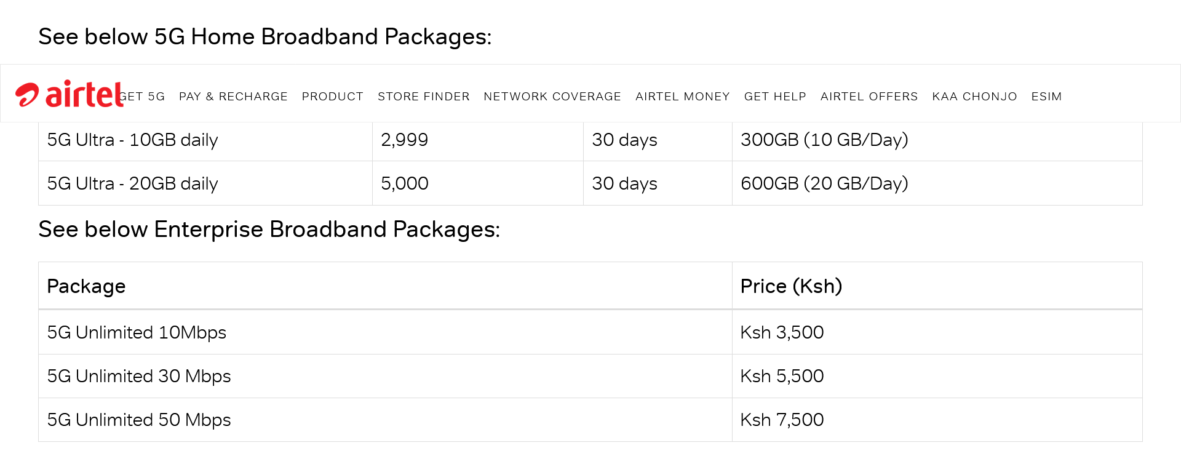The image size is (1181, 461).
Task: Click GET HELP in the navbar
Action: tap(774, 97)
